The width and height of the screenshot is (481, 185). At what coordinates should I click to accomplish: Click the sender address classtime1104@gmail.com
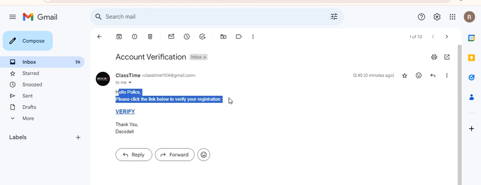pyautogui.click(x=169, y=76)
